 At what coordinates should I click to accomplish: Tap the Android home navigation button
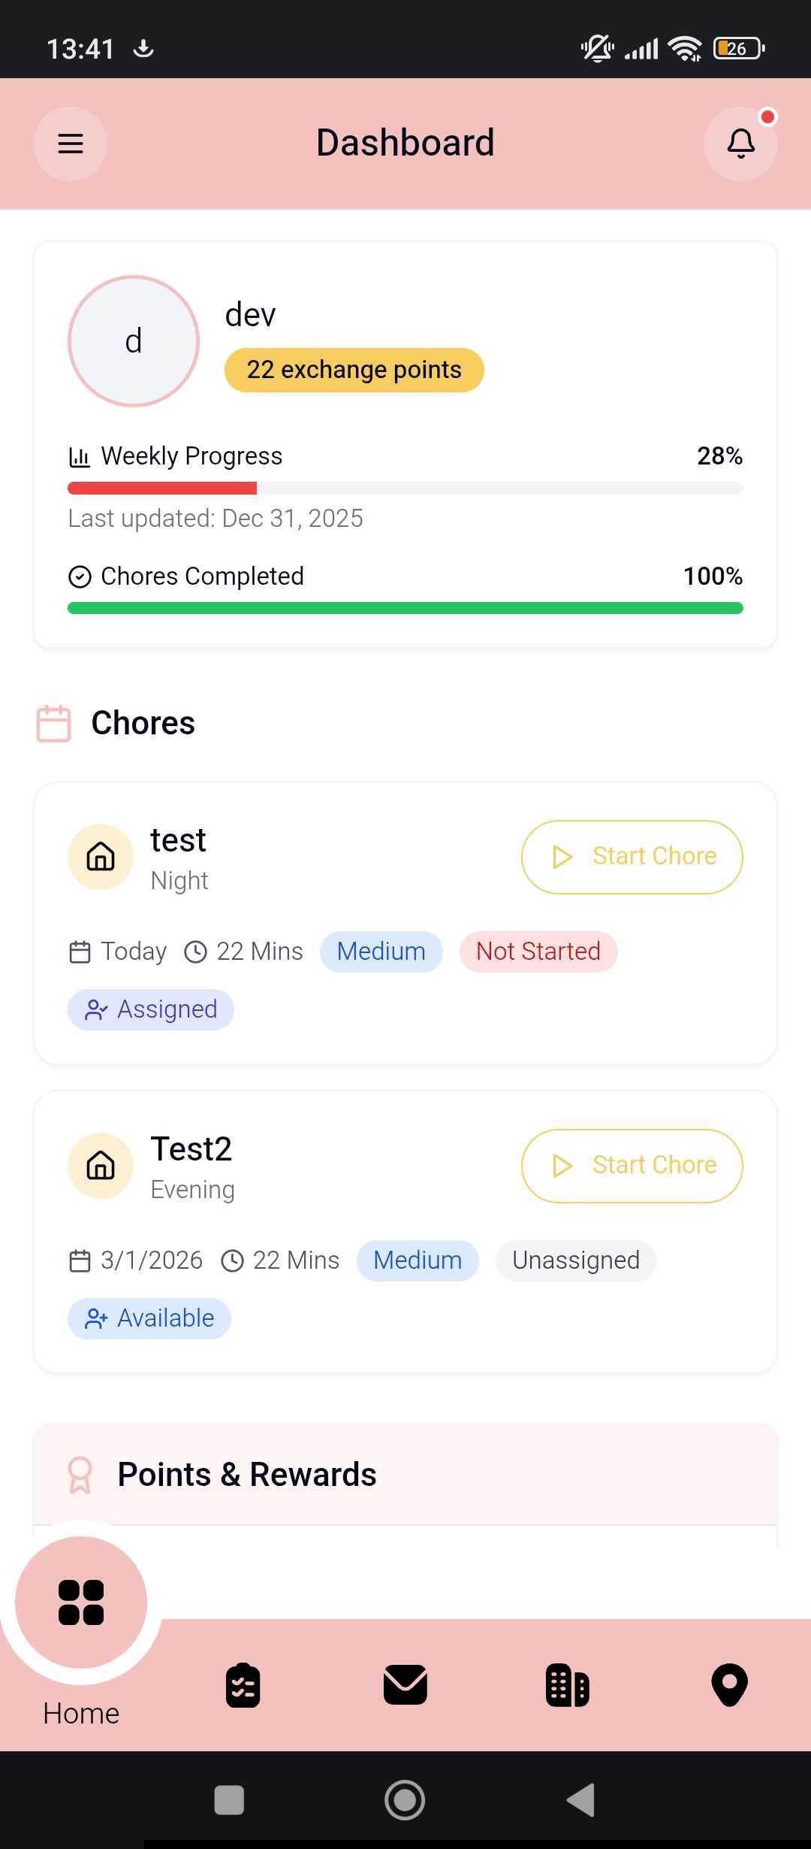point(405,1800)
